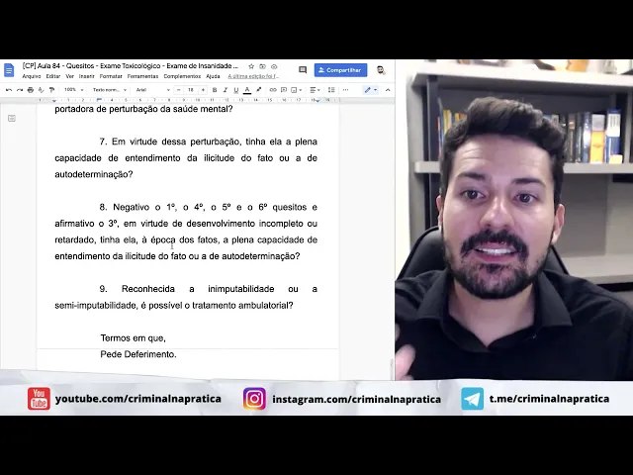Click t.me/criminalnapratica text

tap(549, 399)
